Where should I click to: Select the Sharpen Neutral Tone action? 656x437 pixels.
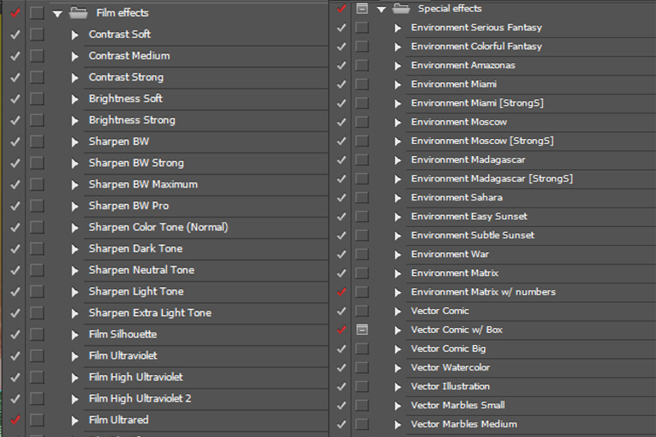pyautogui.click(x=142, y=270)
